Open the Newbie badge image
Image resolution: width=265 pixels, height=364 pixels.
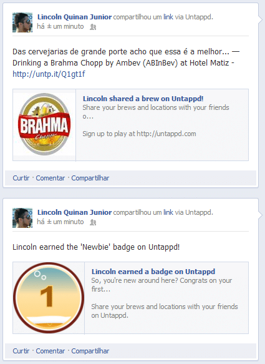point(49,298)
